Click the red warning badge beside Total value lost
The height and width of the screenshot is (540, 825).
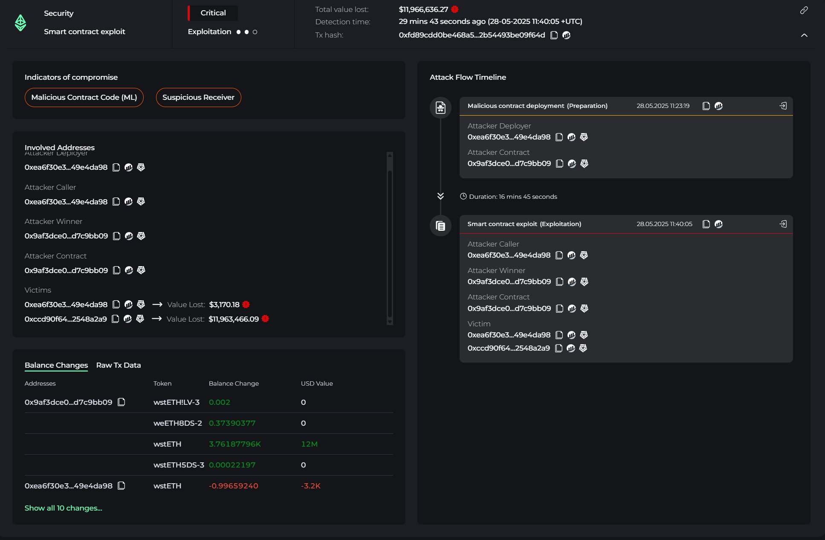point(455,9)
